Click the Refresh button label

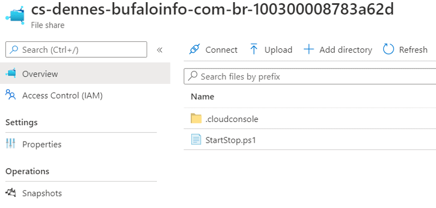tap(413, 50)
